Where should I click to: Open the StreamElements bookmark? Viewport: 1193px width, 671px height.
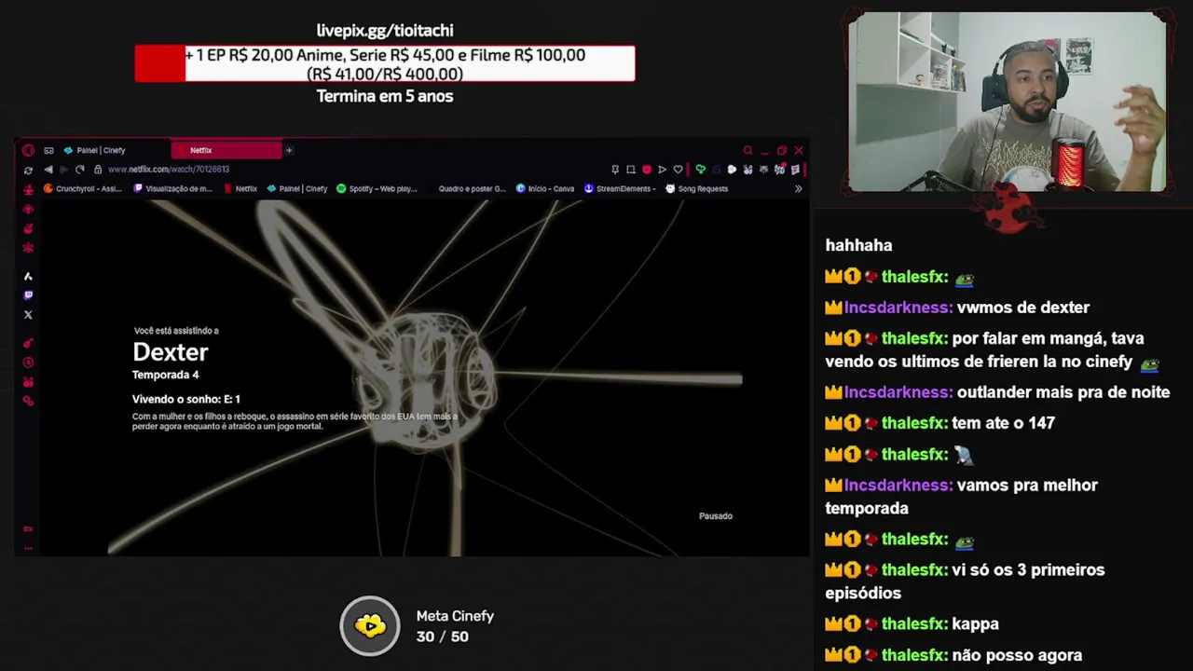pyautogui.click(x=620, y=188)
